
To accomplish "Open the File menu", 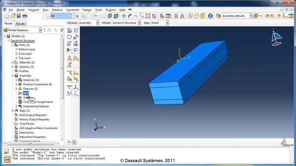I will 11,10.
